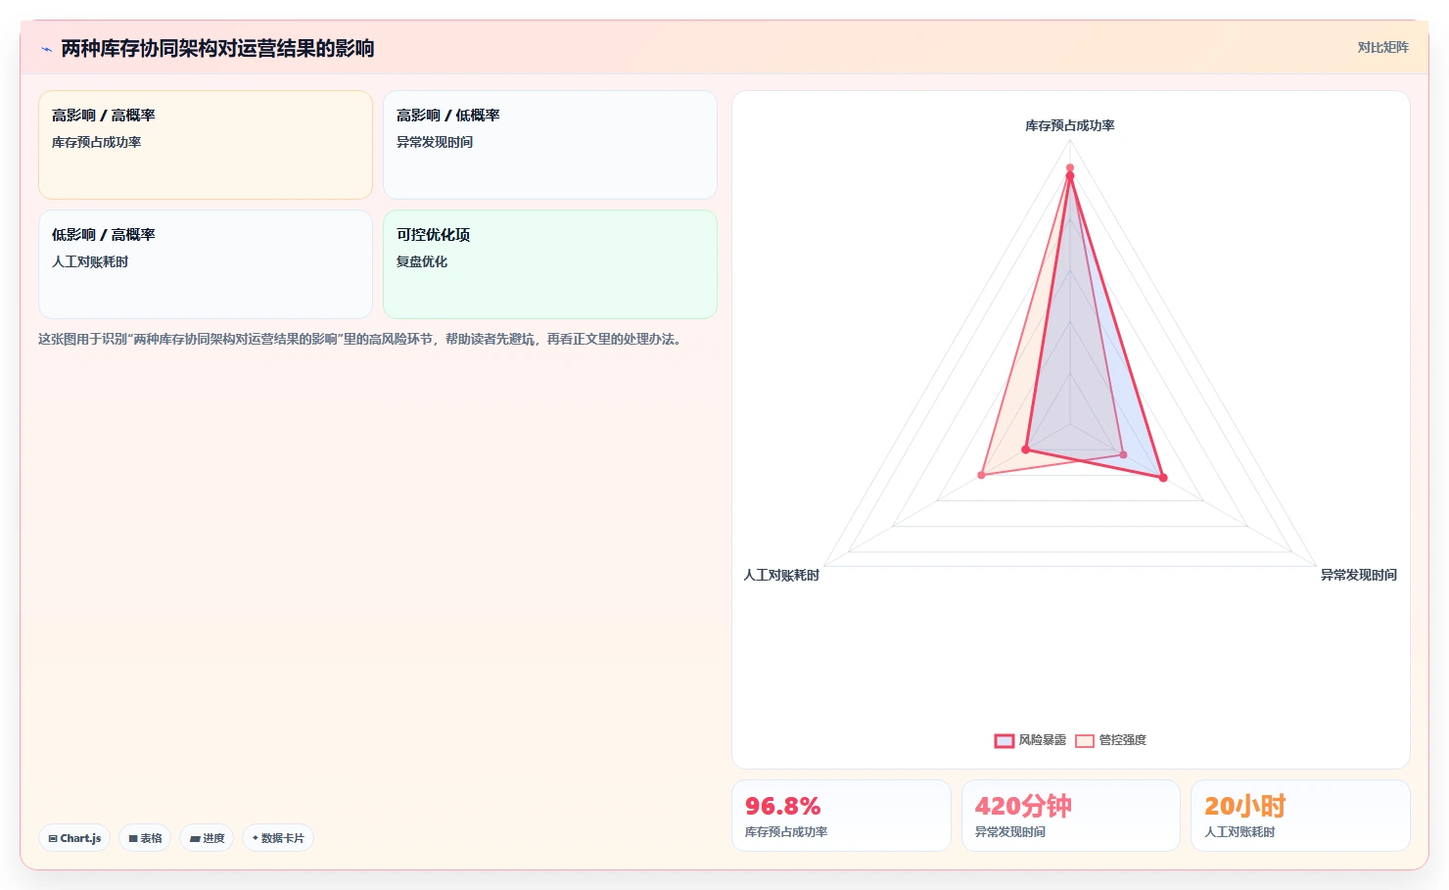This screenshot has width=1449, height=890.
Task: Click the 库存预占成功率 radar axis label
Action: [x=1069, y=125]
